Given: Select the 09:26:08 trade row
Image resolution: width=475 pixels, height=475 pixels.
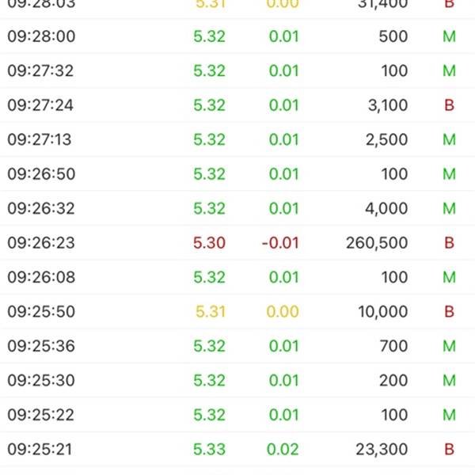Looking at the screenshot, I should (x=237, y=277).
